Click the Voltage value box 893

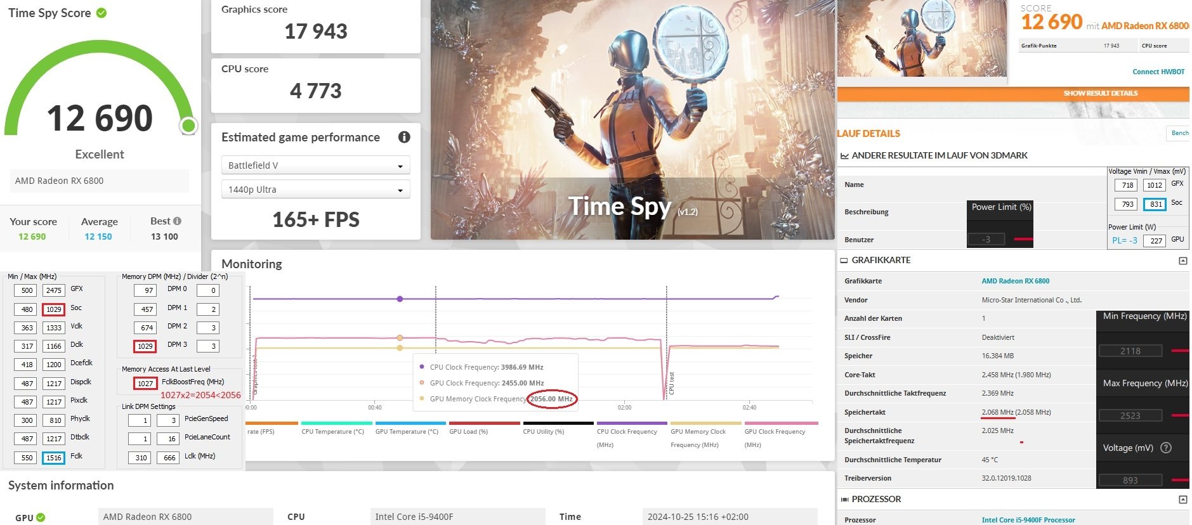(1130, 480)
